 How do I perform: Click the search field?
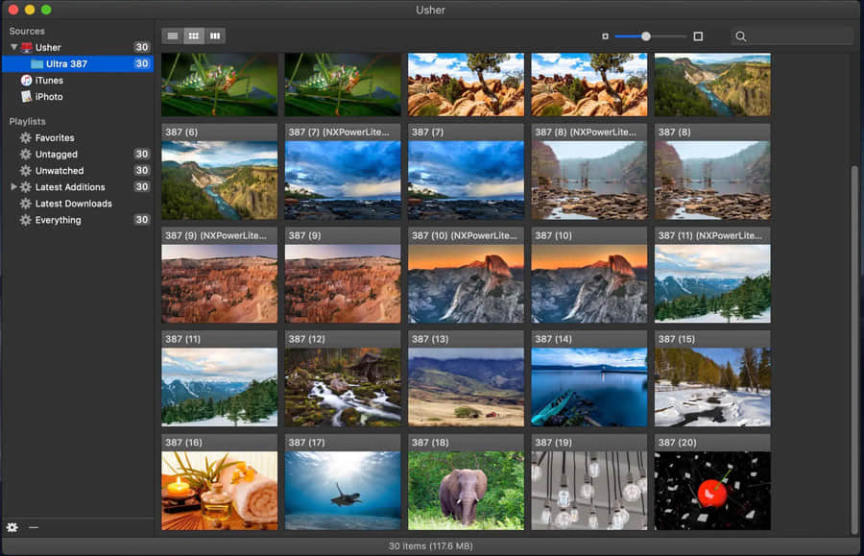click(x=797, y=36)
